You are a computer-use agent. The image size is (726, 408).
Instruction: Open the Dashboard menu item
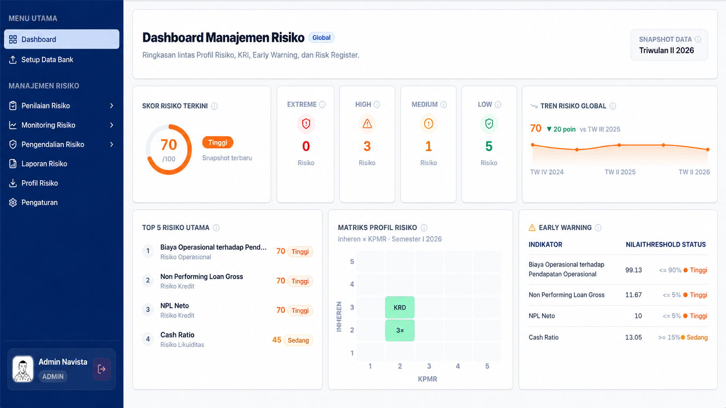pos(62,39)
